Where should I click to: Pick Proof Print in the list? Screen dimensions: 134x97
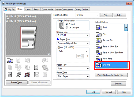(x=111, y=59)
